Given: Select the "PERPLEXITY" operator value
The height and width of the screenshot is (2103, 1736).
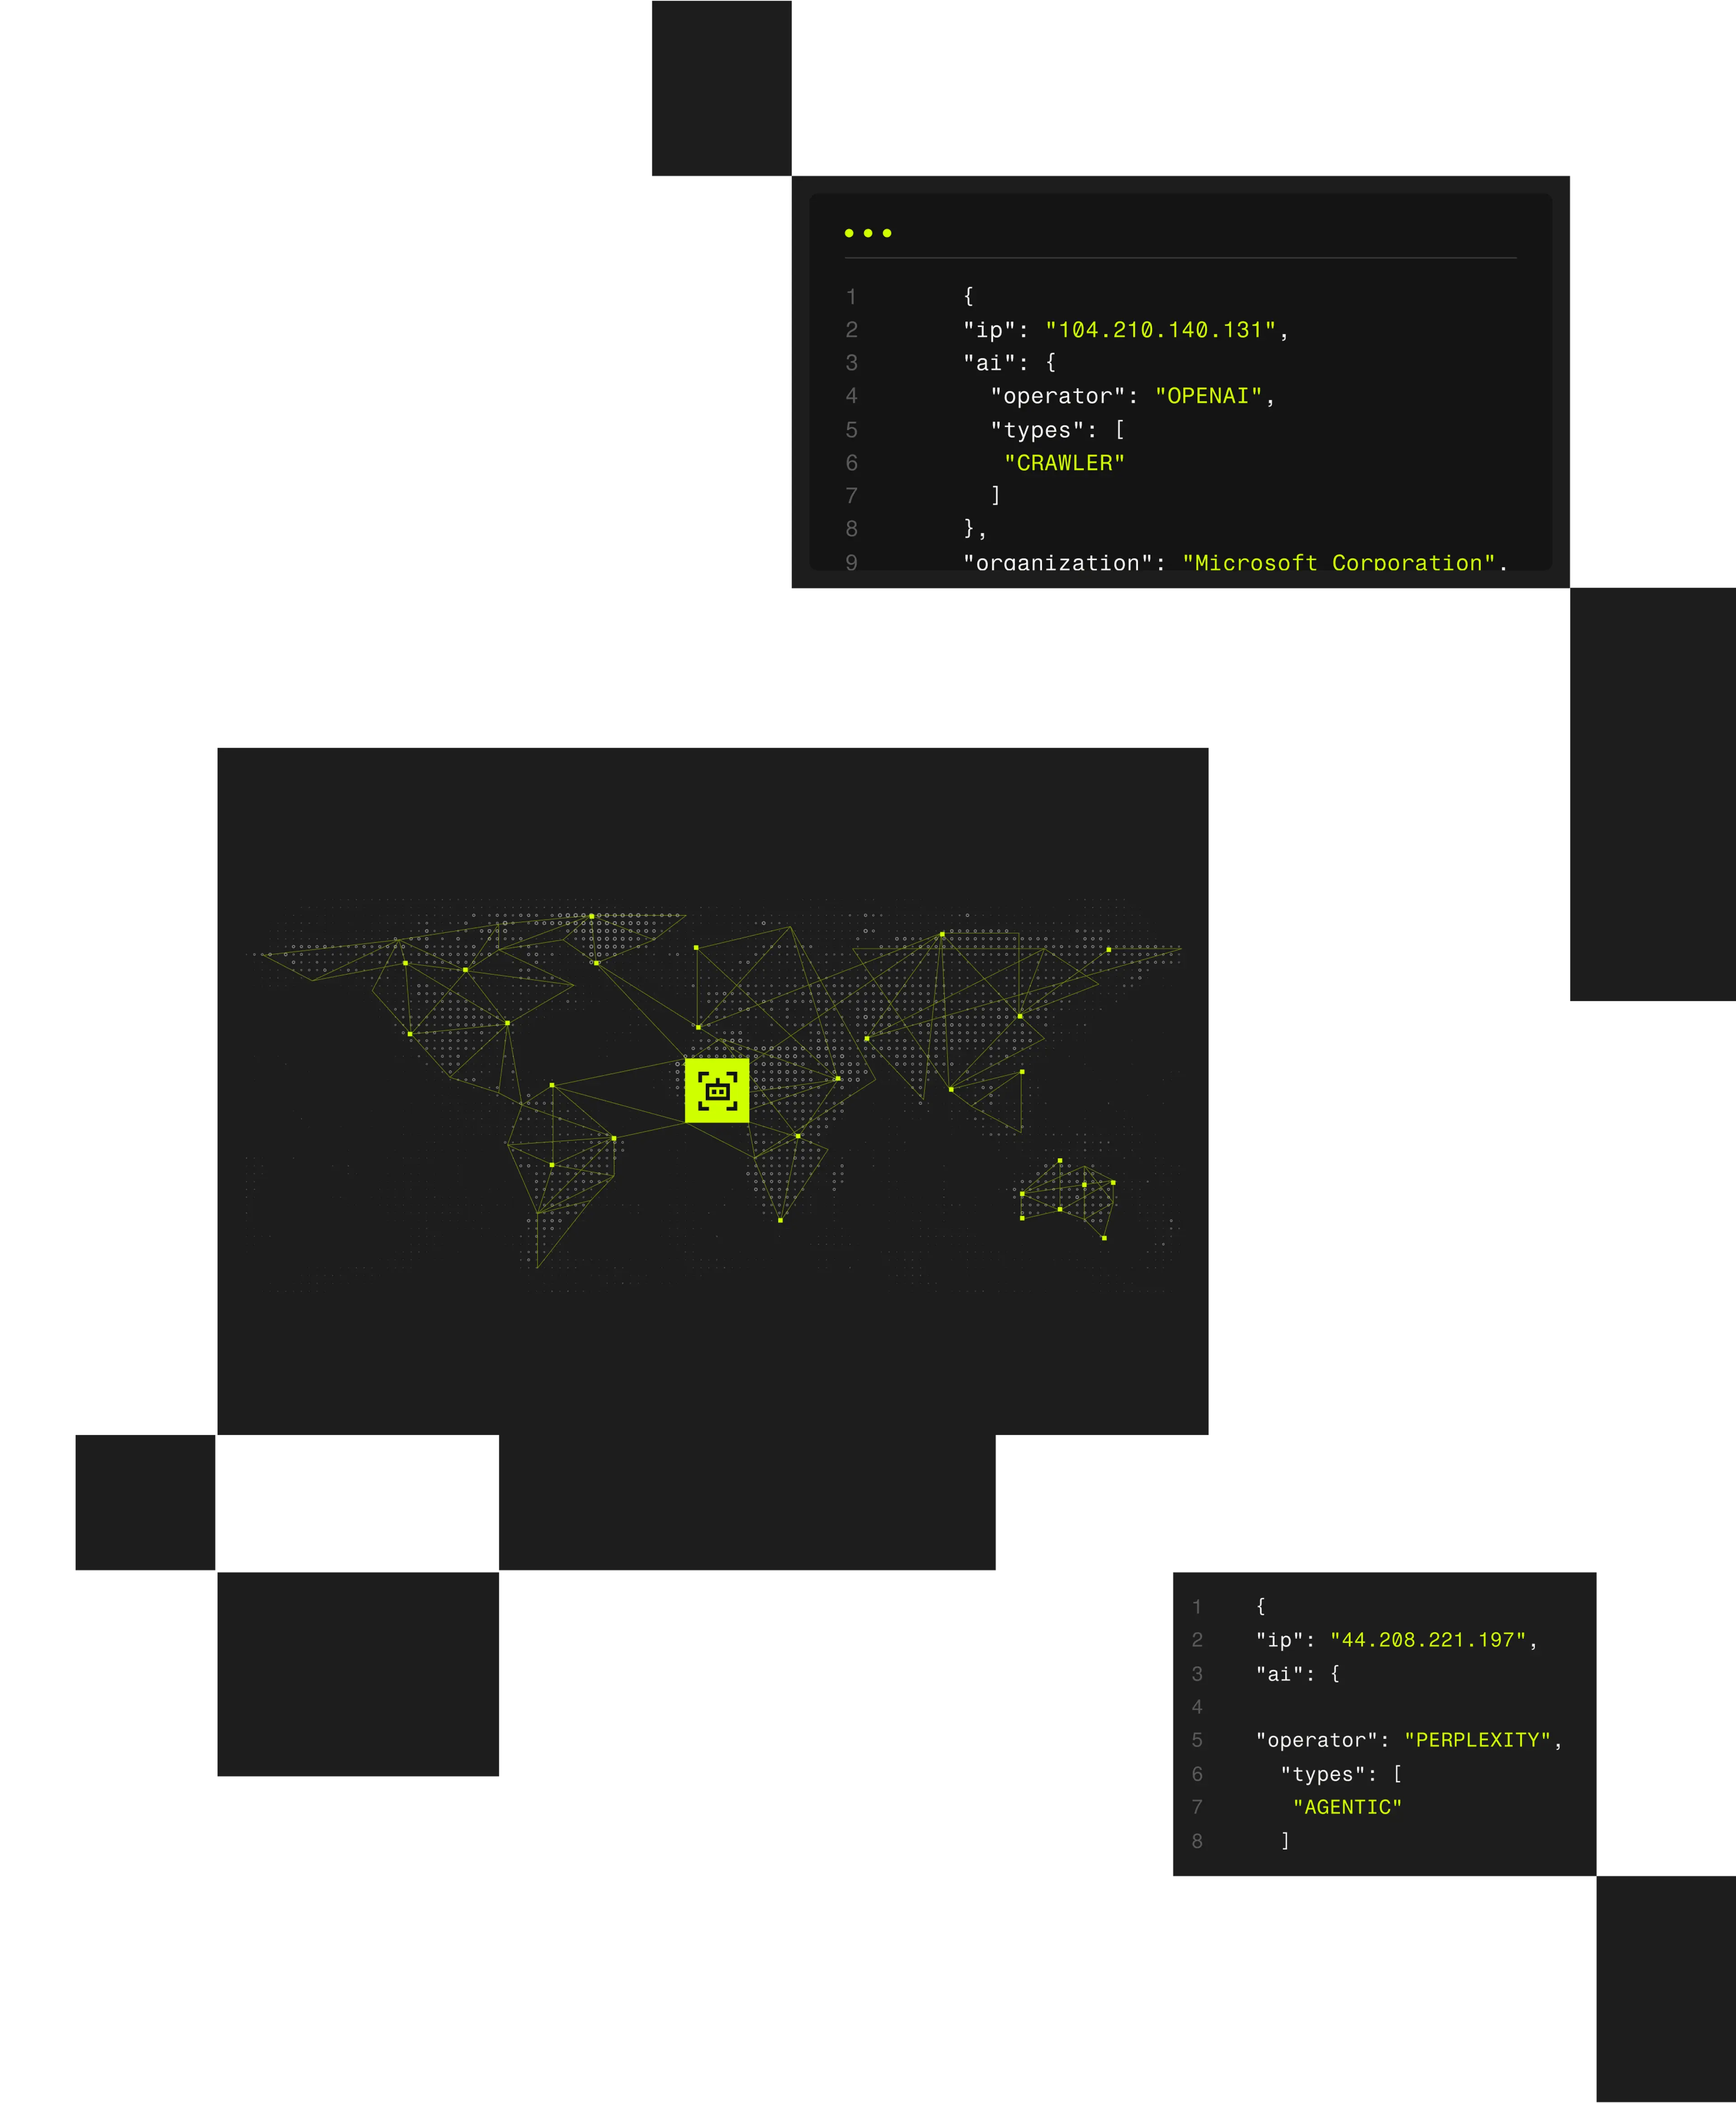Looking at the screenshot, I should 1476,1739.
